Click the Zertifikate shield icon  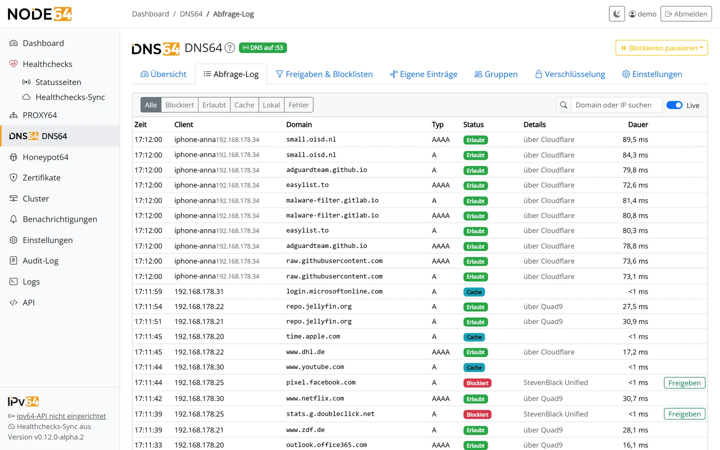pos(13,178)
